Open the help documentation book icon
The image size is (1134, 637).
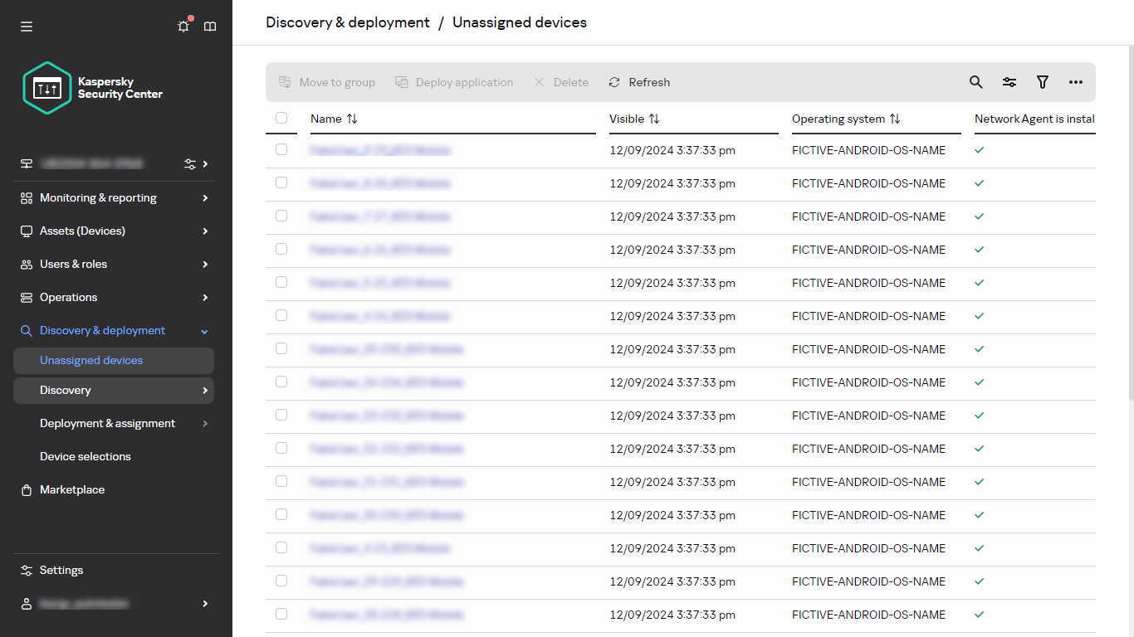coord(210,26)
